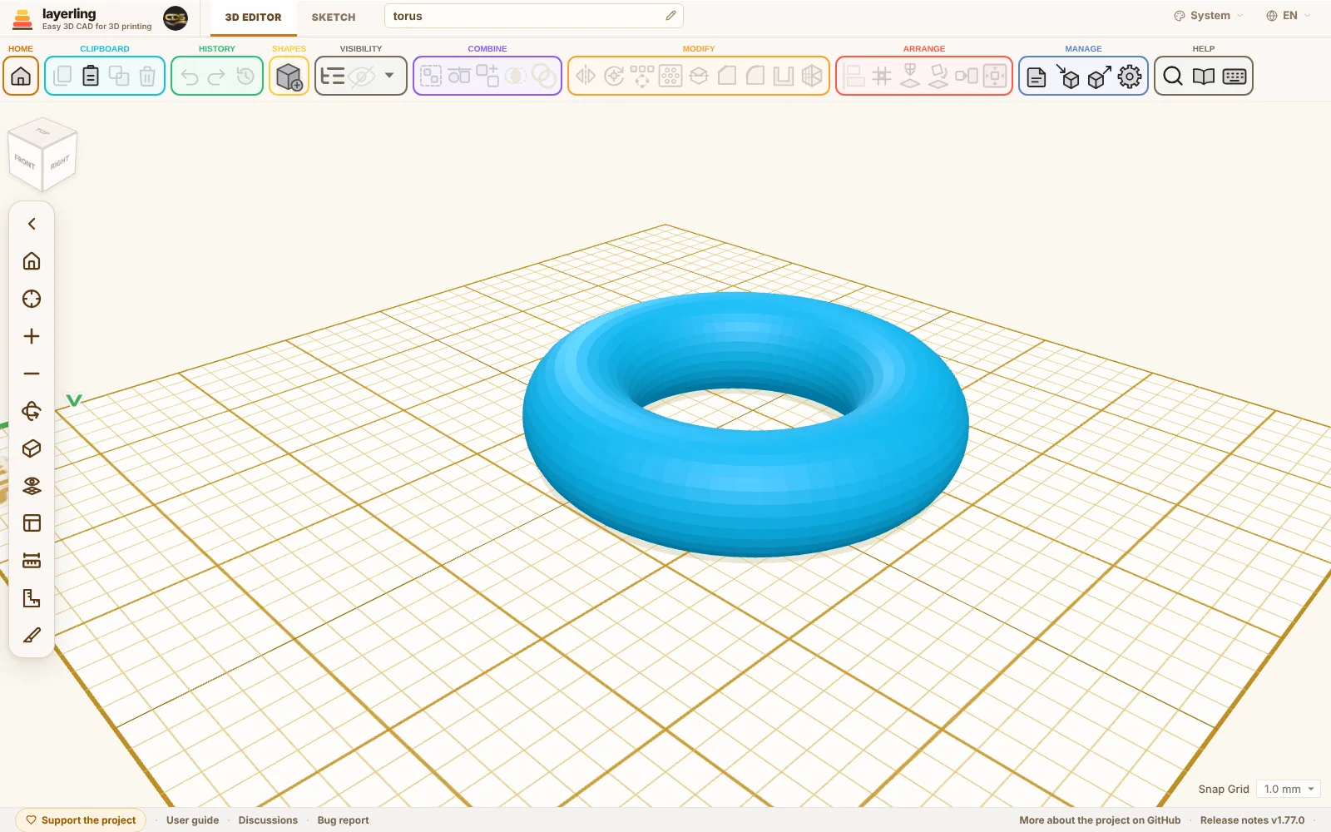
Task: Paste from clipboard using clipboard icon
Action: pyautogui.click(x=91, y=76)
